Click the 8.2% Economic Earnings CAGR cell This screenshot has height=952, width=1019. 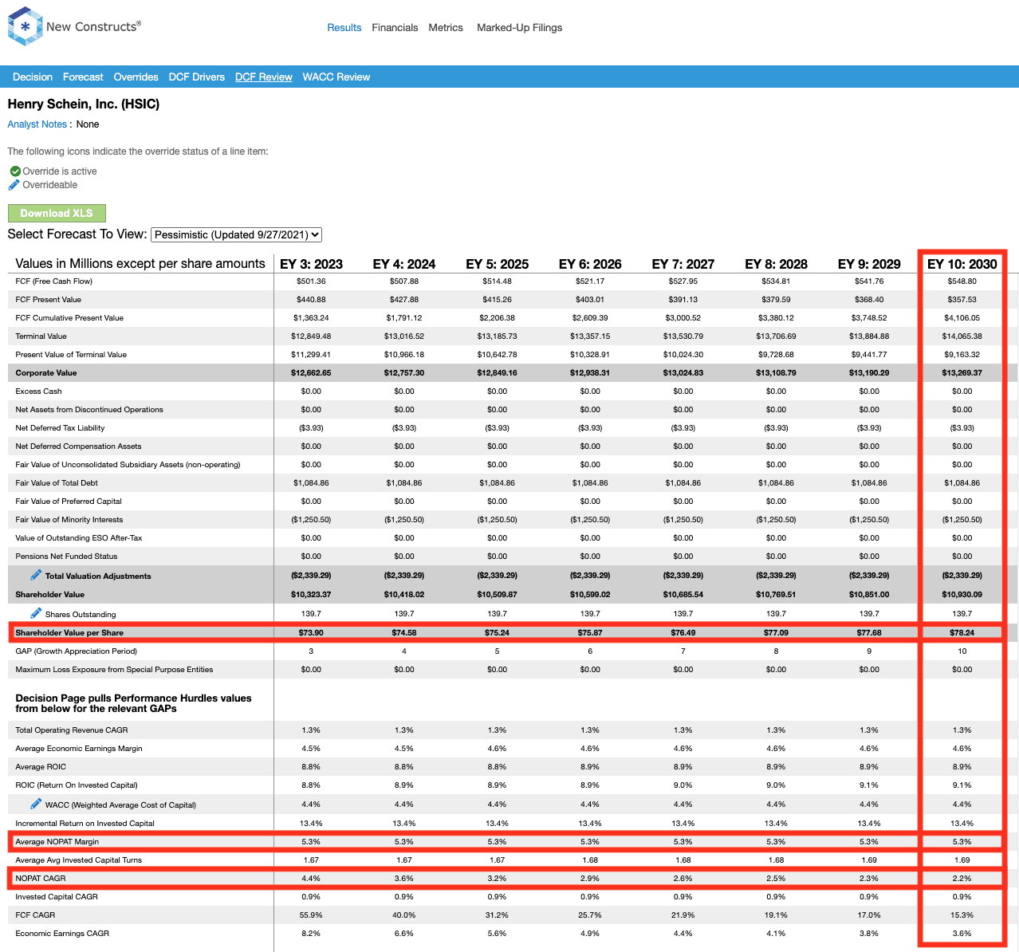311,934
